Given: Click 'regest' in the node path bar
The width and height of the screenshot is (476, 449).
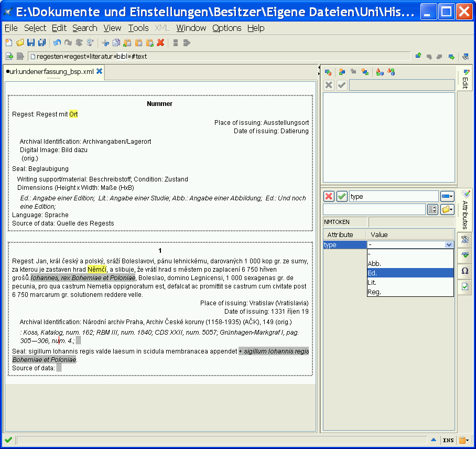Looking at the screenshot, I should coord(76,56).
